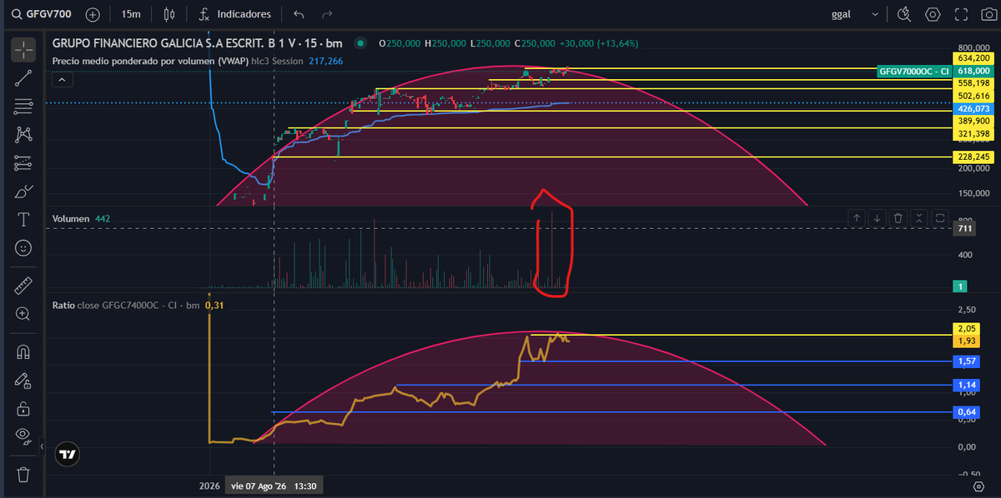1001x498 pixels.
Task: Click the TradingView logo badge
Action: click(68, 455)
